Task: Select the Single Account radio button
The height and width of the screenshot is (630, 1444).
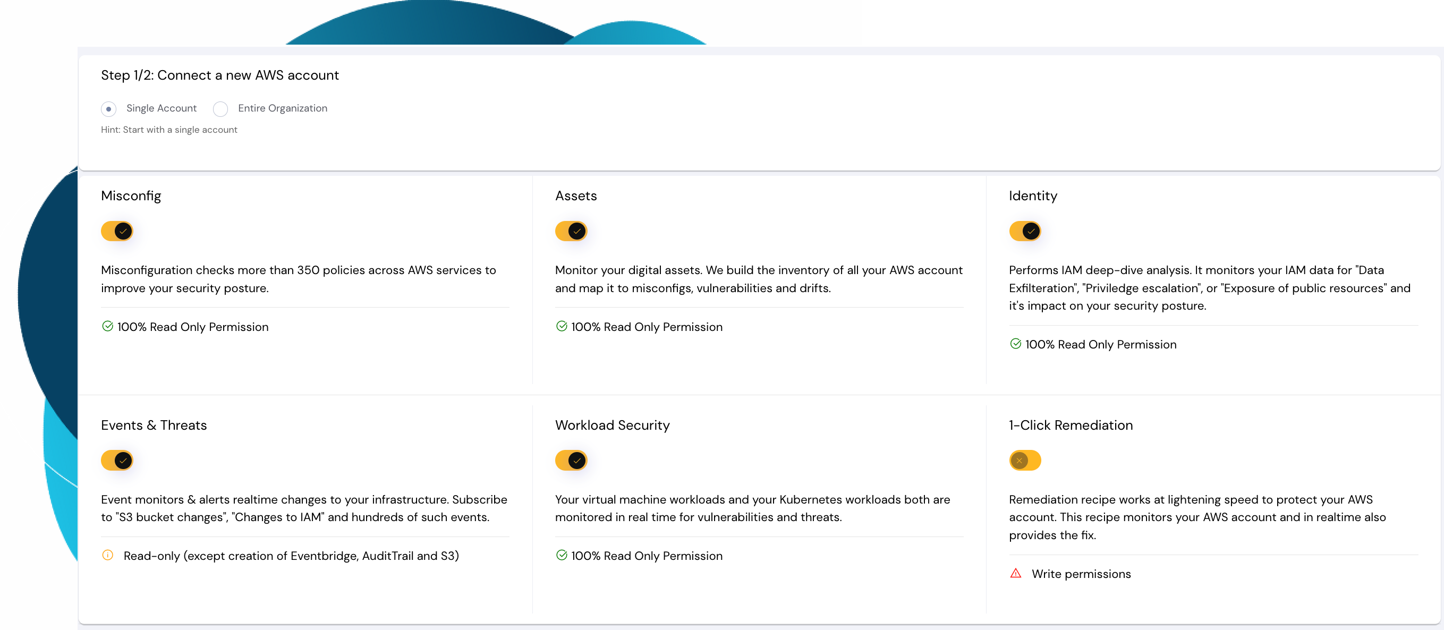Action: coord(109,109)
